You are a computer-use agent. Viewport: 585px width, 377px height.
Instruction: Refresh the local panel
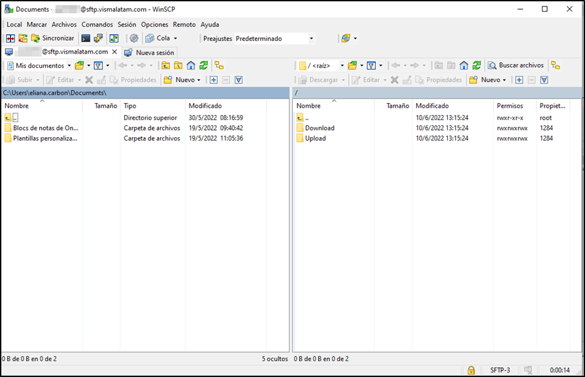point(203,65)
